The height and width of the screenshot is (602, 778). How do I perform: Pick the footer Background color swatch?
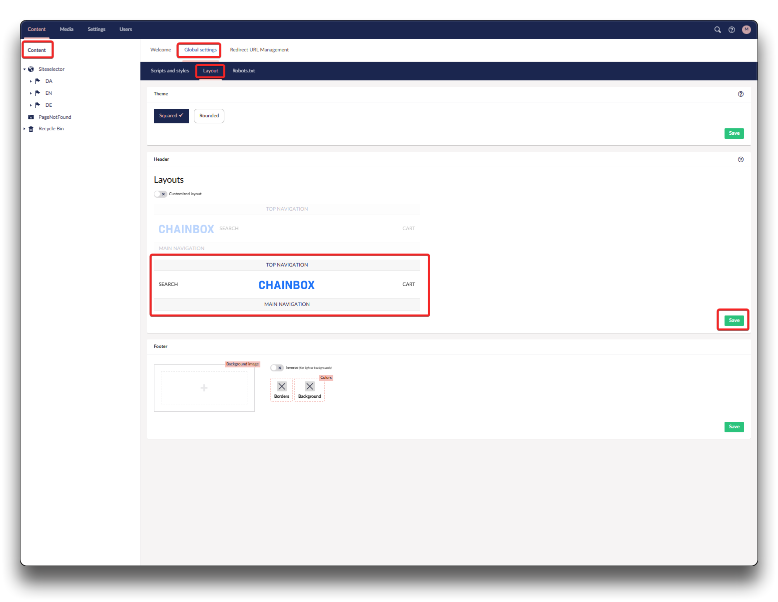[x=309, y=387]
